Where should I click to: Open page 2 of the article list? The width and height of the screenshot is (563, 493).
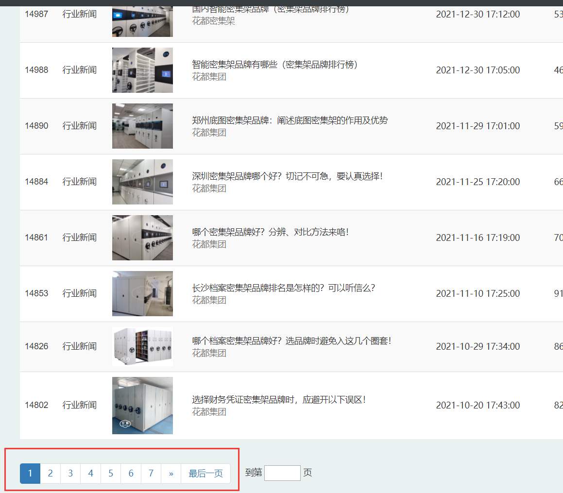(50, 473)
